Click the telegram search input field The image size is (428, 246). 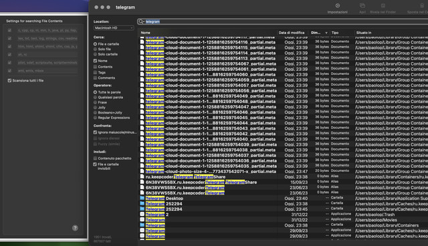282,21
